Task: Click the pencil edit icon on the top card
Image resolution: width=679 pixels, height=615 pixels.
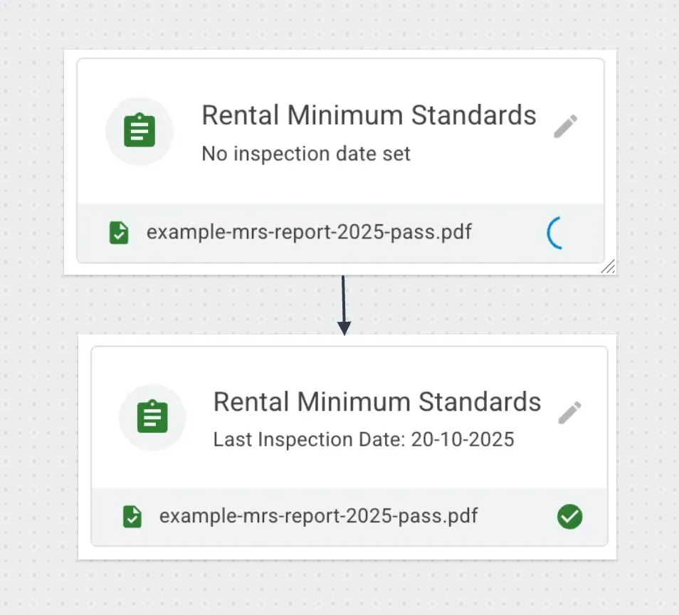Action: 565,126
